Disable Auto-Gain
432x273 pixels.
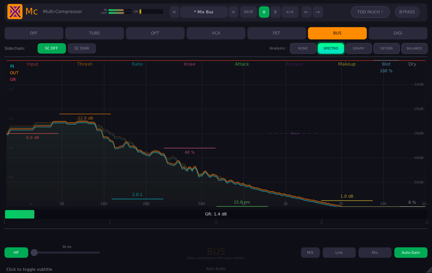coord(411,252)
